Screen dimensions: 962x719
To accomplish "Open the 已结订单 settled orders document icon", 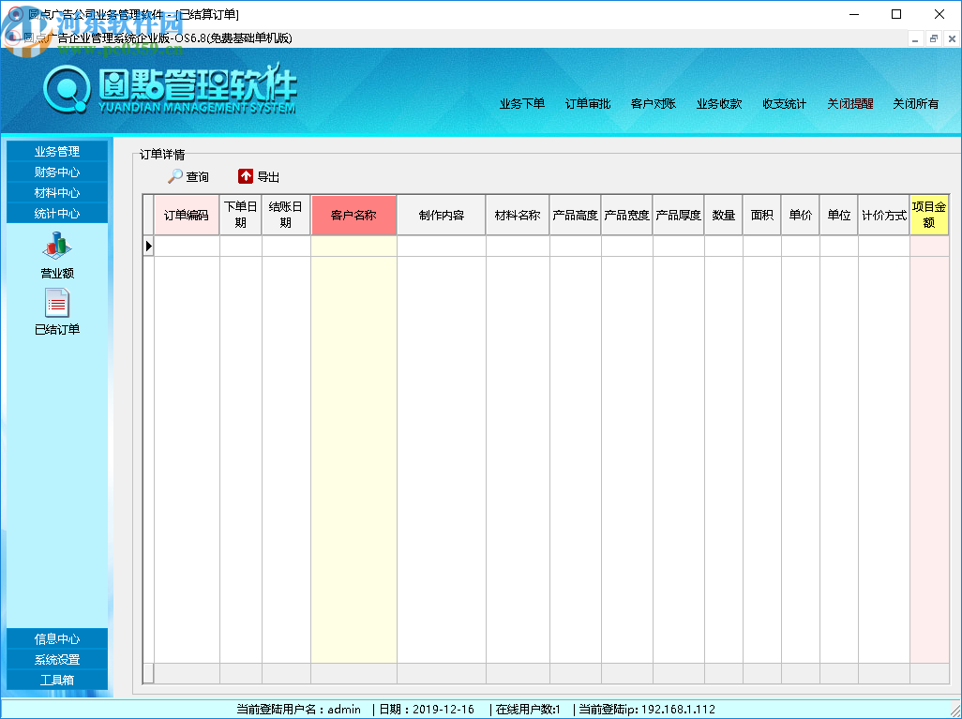I will [58, 302].
